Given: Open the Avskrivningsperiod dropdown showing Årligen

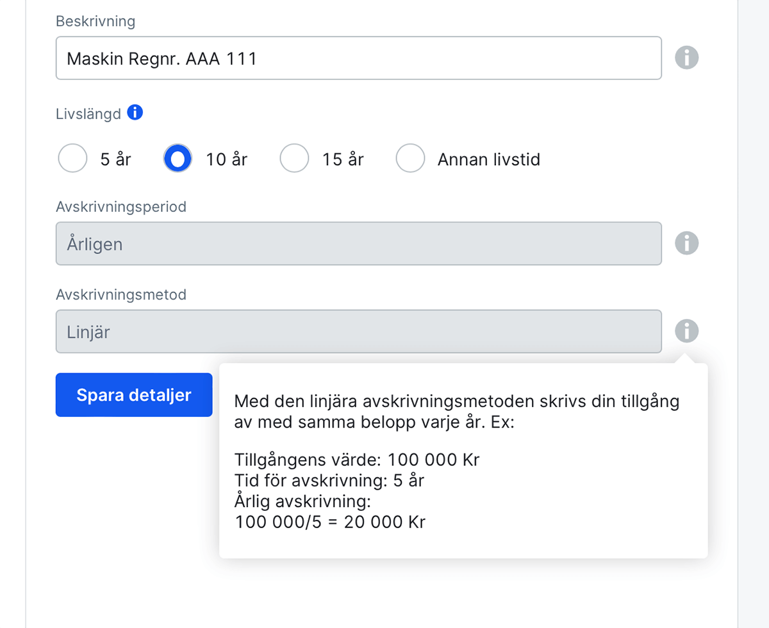Looking at the screenshot, I should point(359,243).
